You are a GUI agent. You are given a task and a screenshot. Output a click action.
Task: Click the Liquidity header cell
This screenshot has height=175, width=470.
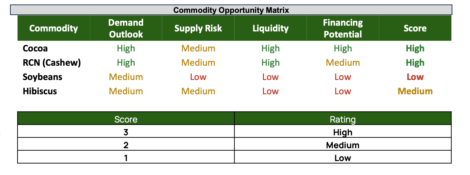coord(270,28)
